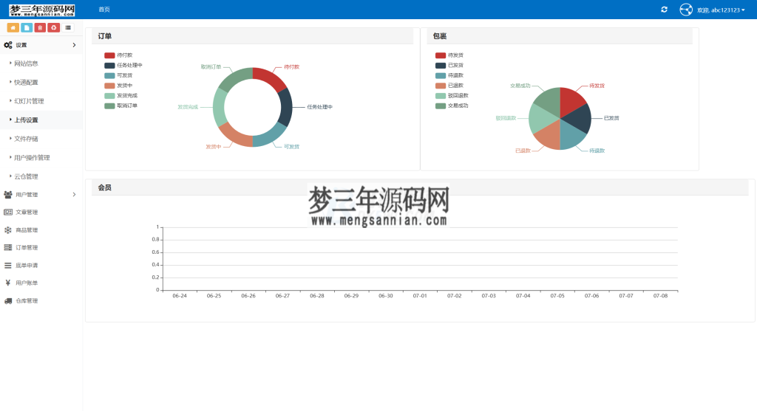The height and width of the screenshot is (411, 757).
Task: Click the orange 发货中 donut segment
Action: [234, 135]
